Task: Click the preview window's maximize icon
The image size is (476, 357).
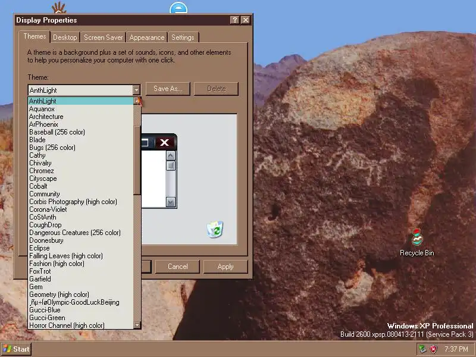Action: (x=145, y=142)
